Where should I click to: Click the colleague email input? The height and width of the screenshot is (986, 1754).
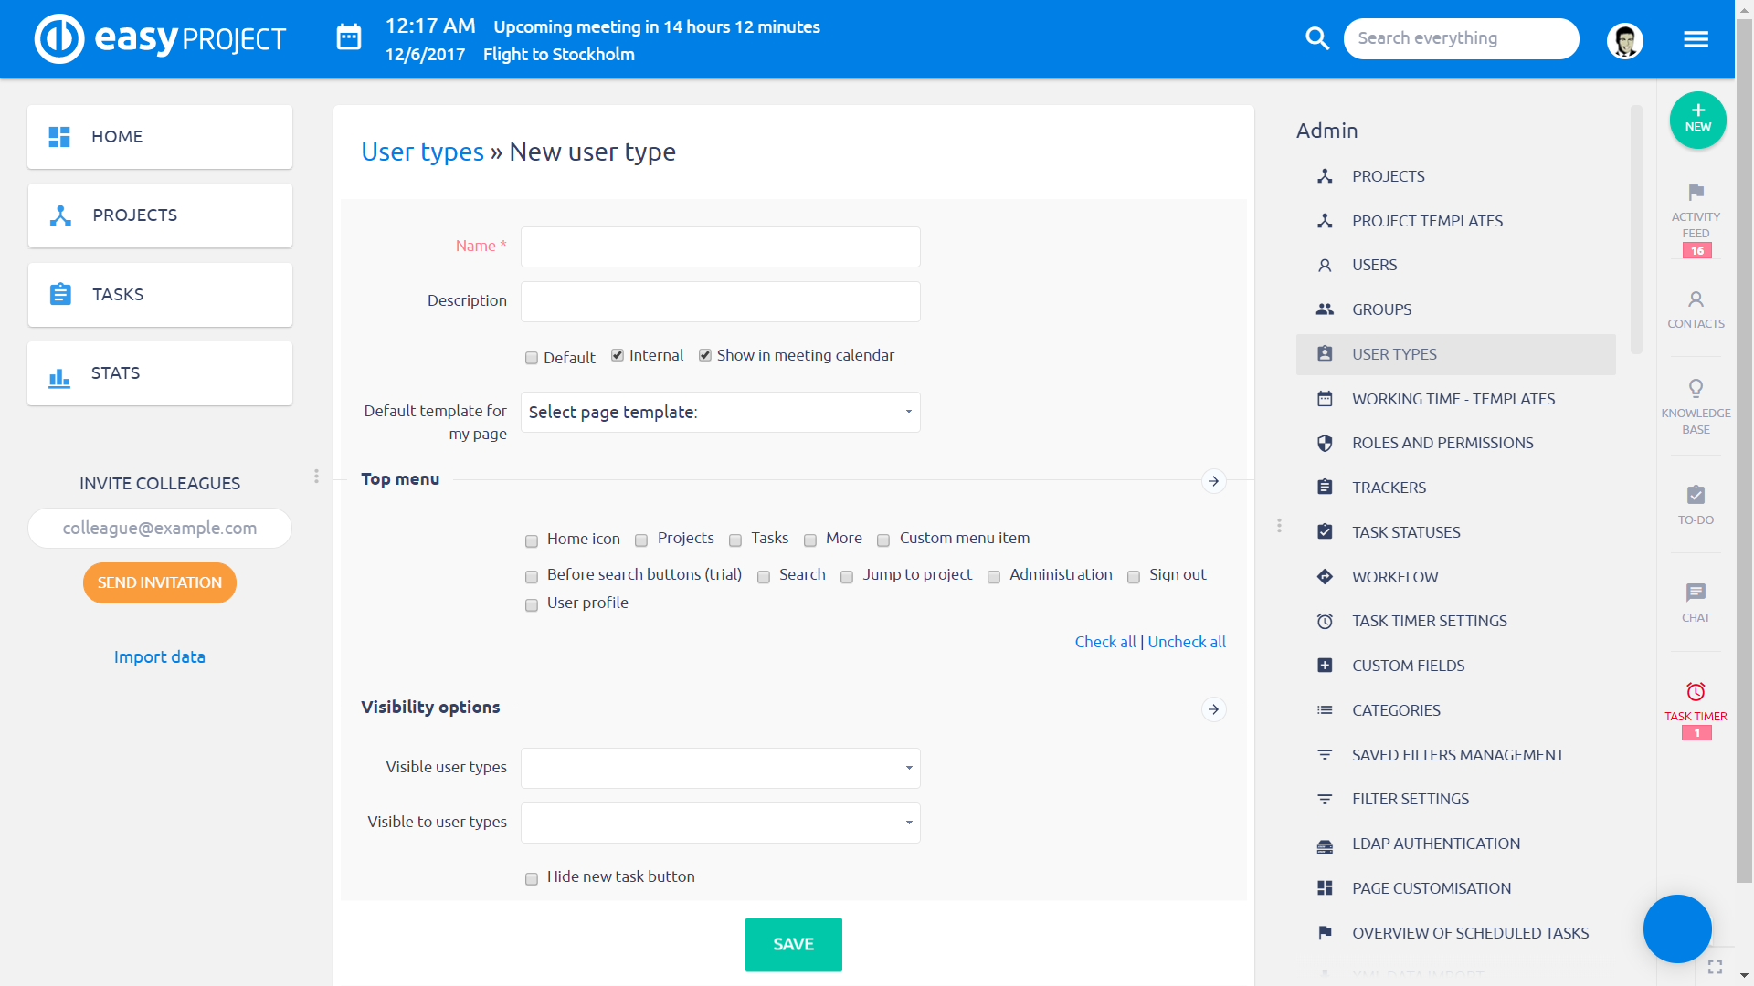(160, 529)
